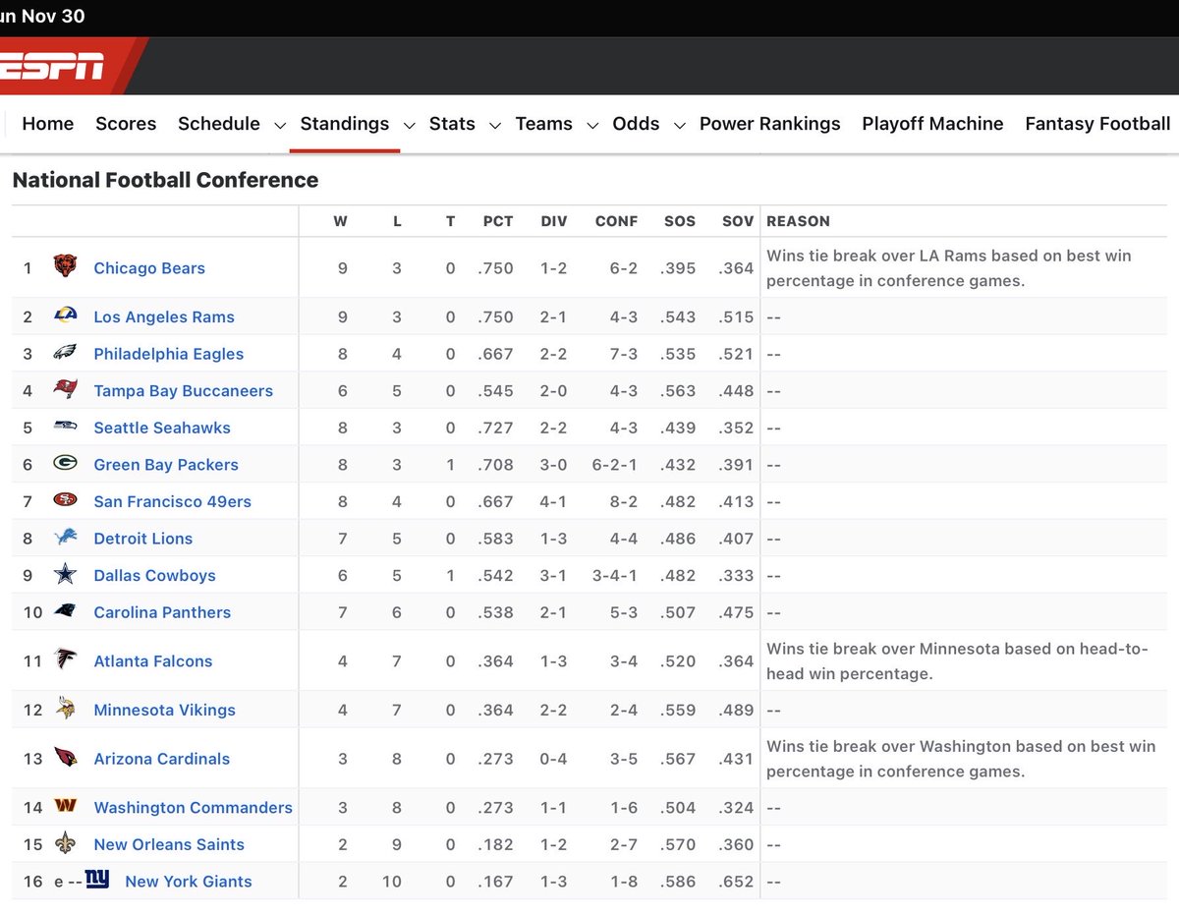
Task: Click the CONF column header
Action: point(616,221)
